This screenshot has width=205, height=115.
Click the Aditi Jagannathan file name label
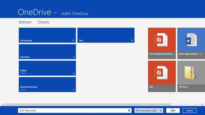click(x=191, y=54)
